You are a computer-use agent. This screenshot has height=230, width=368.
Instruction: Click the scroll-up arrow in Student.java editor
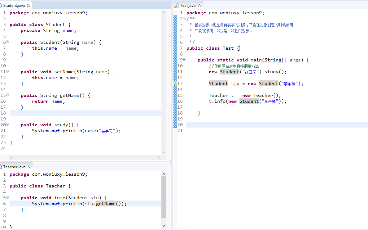coord(164,12)
